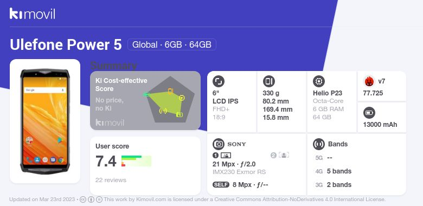
Task: Click the 4G 5 bands entry
Action: coord(333,171)
